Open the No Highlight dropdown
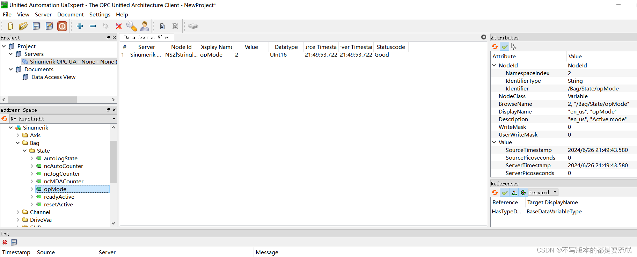The height and width of the screenshot is (257, 637). pyautogui.click(x=63, y=119)
